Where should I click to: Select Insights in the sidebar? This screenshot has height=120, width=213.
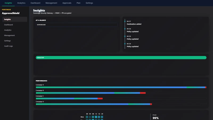pos(15,19)
